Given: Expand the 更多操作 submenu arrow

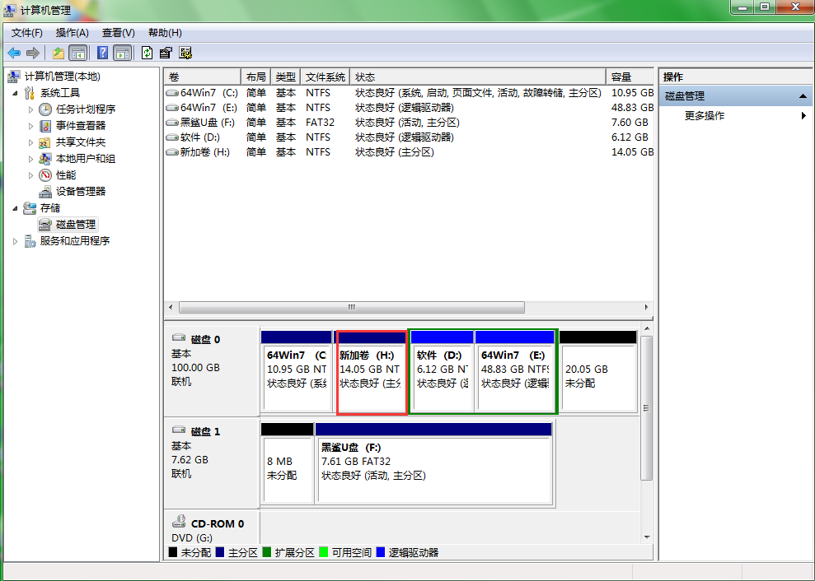Looking at the screenshot, I should [803, 116].
